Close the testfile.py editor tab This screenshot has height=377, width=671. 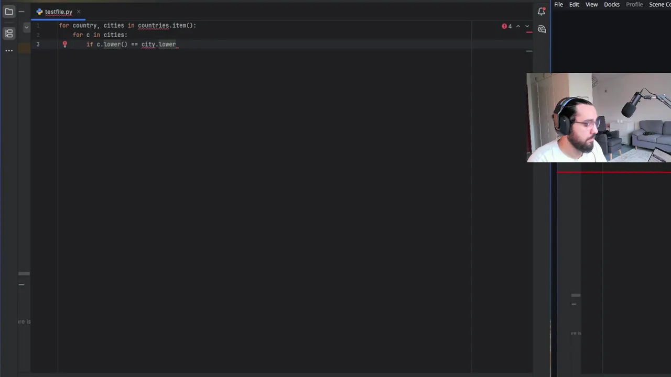(x=79, y=12)
